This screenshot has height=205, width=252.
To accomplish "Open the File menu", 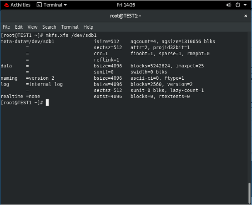I will [x=6, y=27].
